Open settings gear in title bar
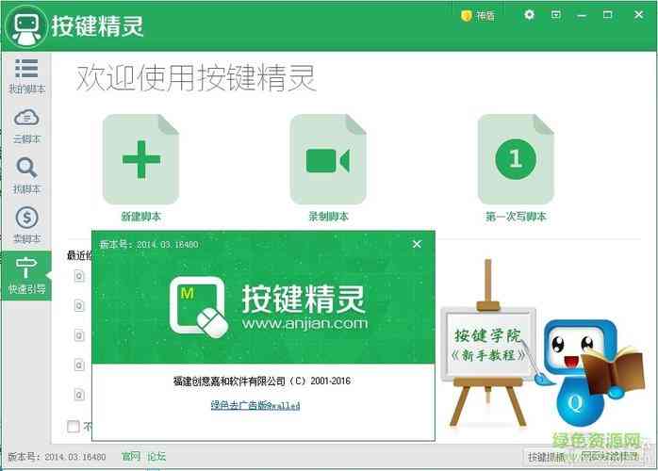The height and width of the screenshot is (471, 658). point(529,15)
